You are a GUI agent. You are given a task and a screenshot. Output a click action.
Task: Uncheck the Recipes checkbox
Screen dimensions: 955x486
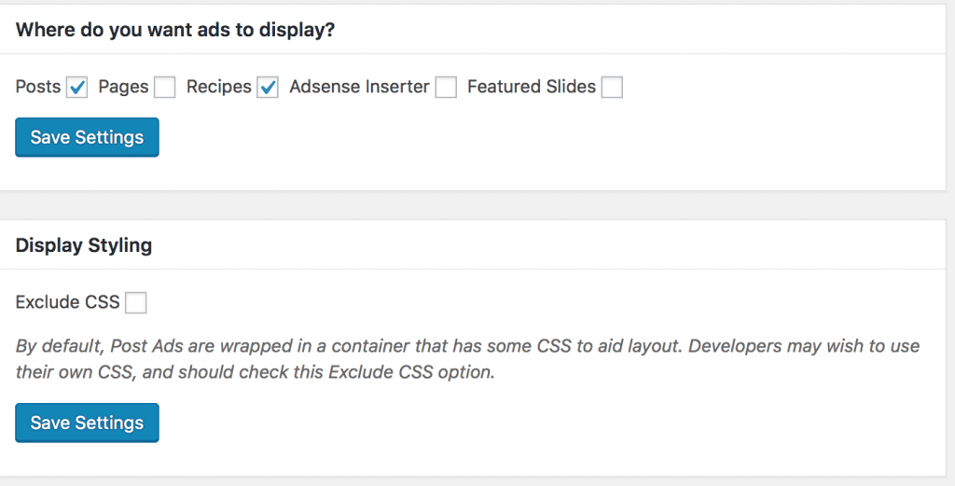point(268,88)
